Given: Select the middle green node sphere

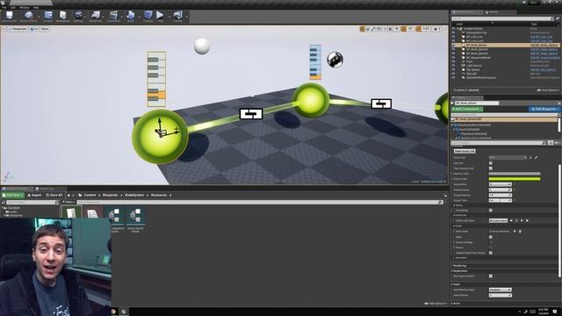Looking at the screenshot, I should point(310,100).
